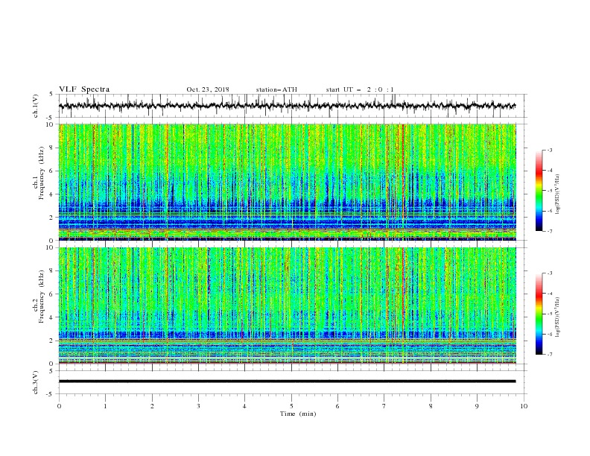Select the "Oct. 23, 2018" date text
The image size is (590, 456).
tap(208, 89)
